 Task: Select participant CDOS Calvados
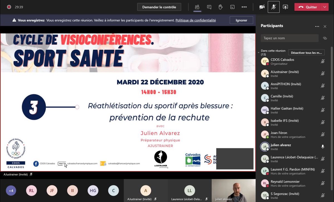coord(294,61)
